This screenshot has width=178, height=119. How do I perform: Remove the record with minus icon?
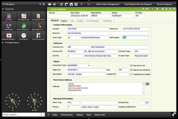[163, 9]
